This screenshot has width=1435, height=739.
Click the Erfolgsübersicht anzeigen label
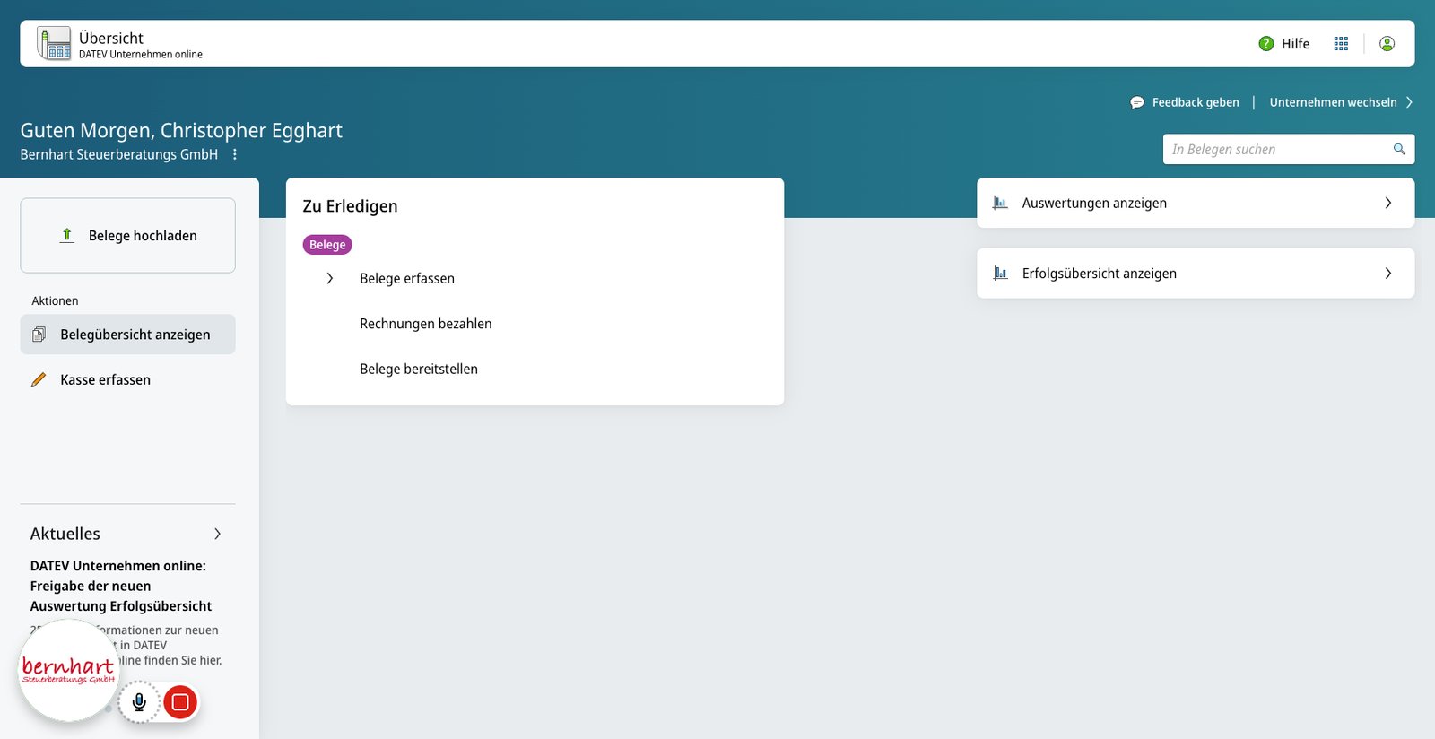(1100, 274)
